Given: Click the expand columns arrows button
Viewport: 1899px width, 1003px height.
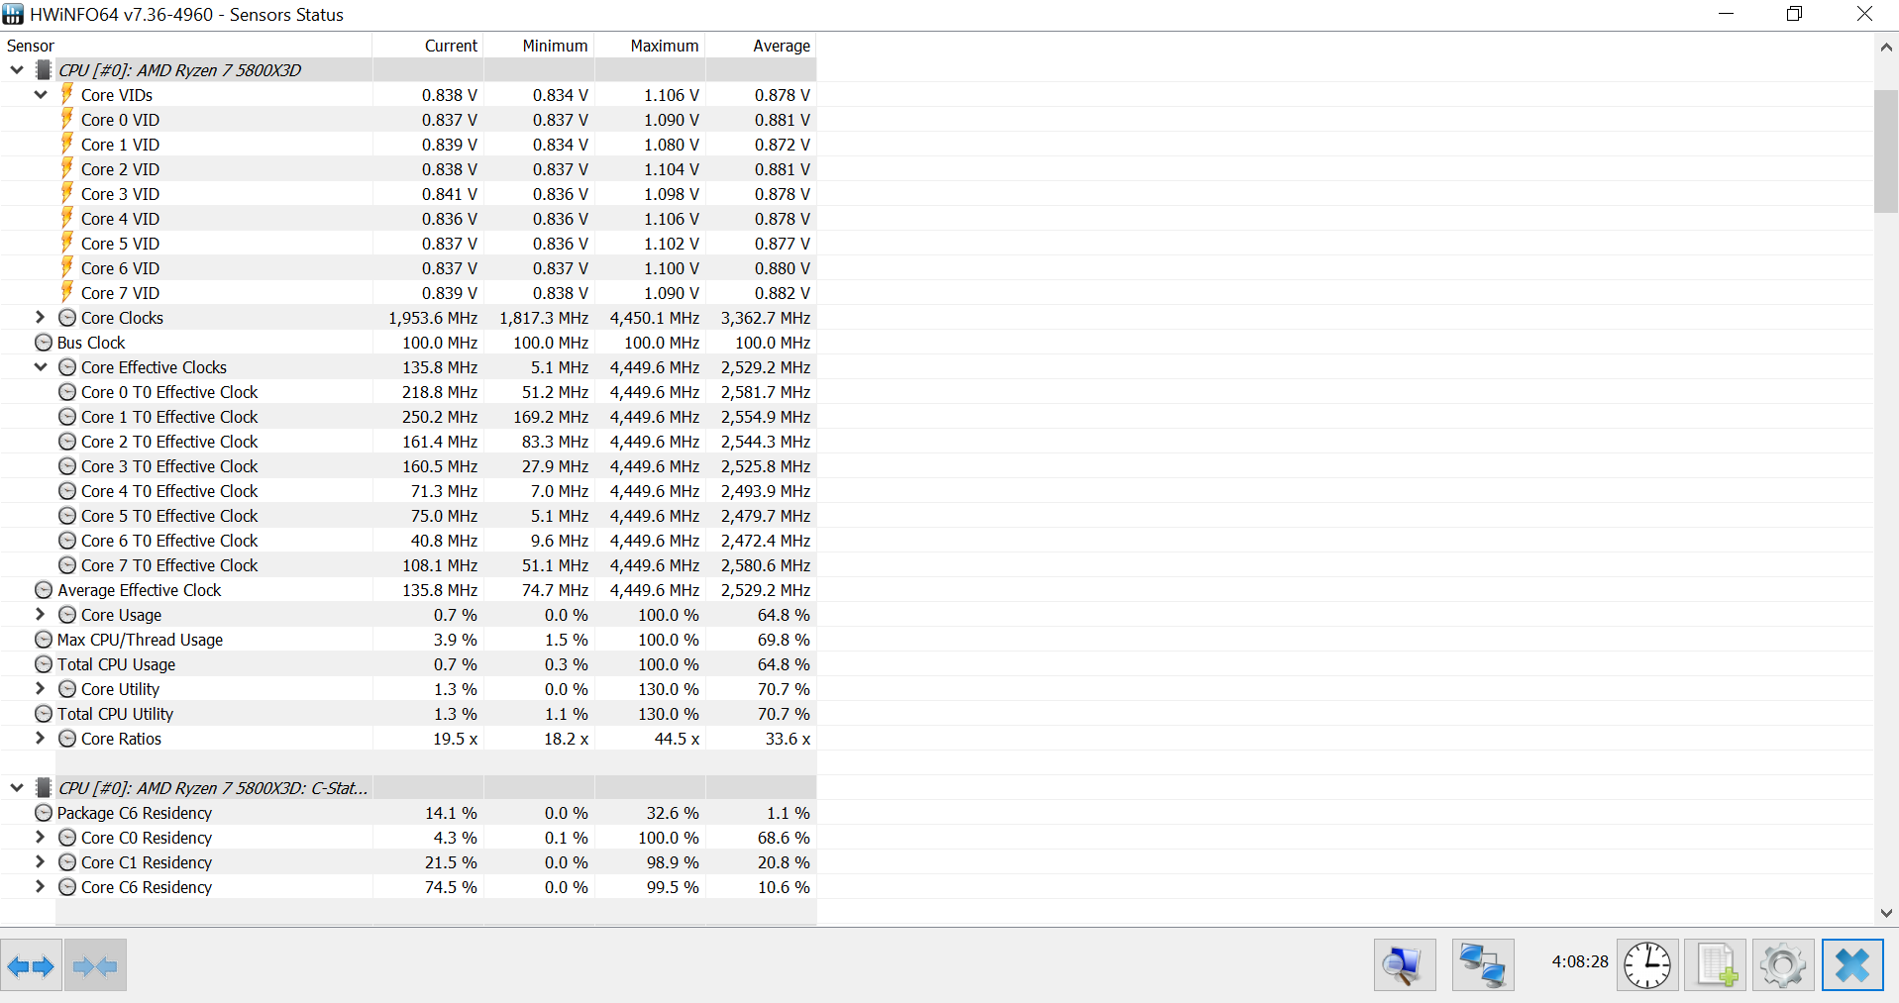Looking at the screenshot, I should pos(31,965).
